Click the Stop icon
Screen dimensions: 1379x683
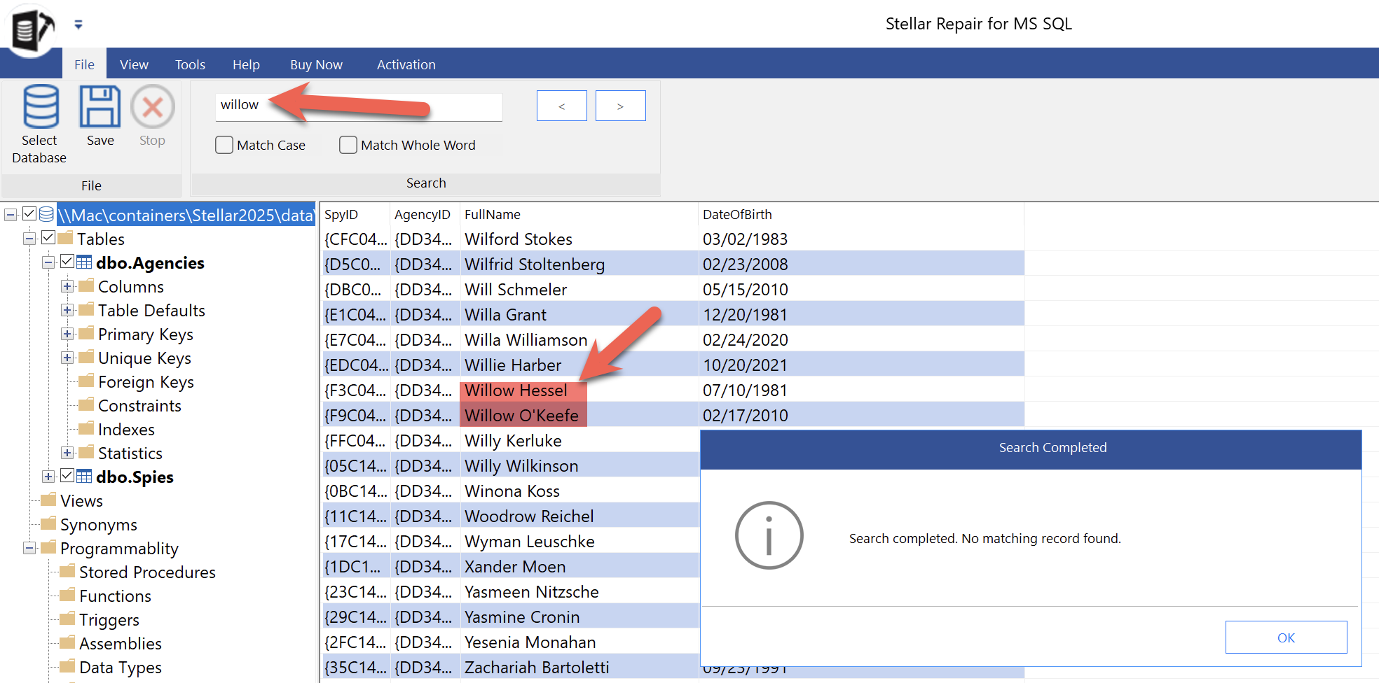click(152, 106)
